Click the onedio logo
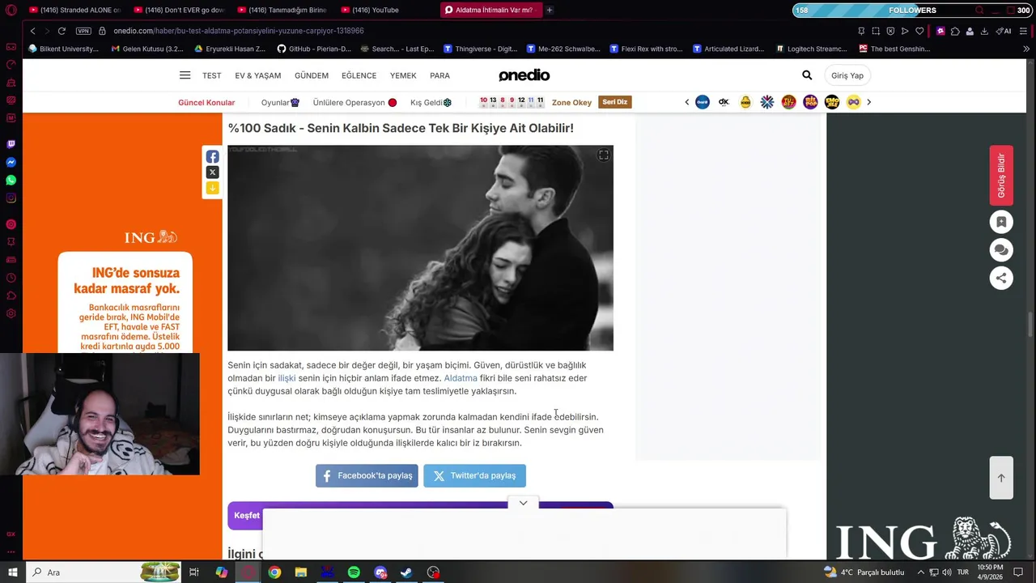The width and height of the screenshot is (1036, 583). [524, 75]
